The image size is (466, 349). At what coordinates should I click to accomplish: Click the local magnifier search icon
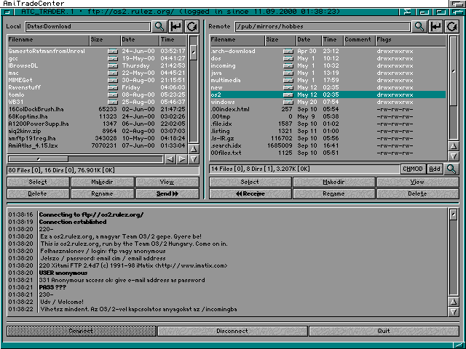point(159,26)
